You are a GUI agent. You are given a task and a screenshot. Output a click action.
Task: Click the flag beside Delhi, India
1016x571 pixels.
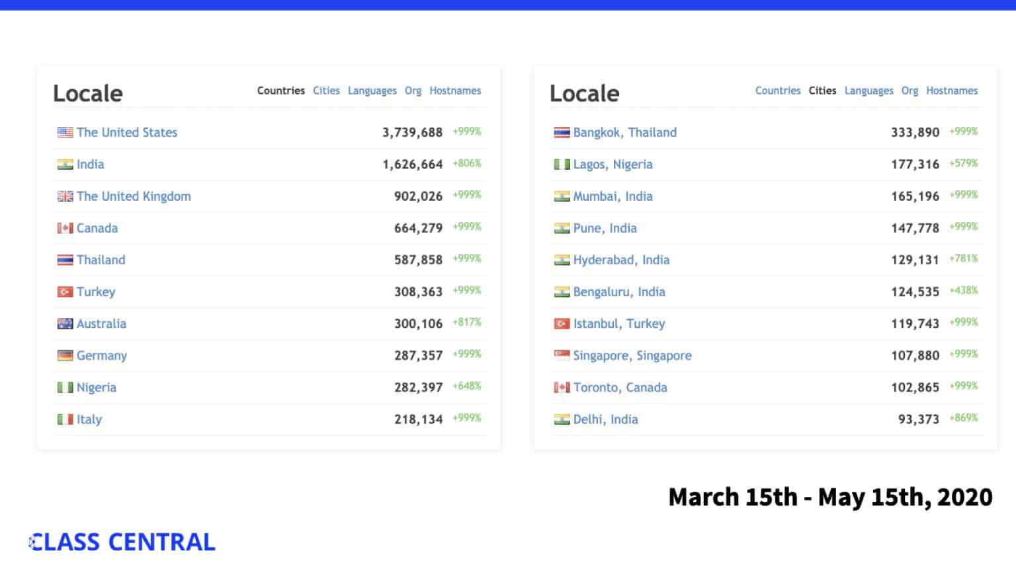(x=562, y=419)
